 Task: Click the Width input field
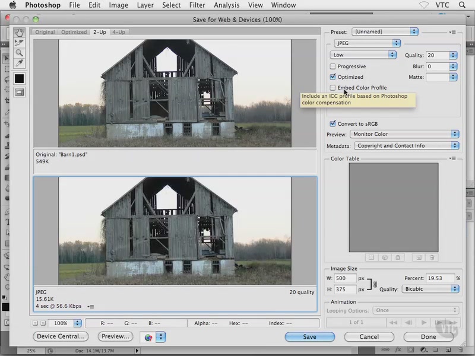pyautogui.click(x=346, y=278)
